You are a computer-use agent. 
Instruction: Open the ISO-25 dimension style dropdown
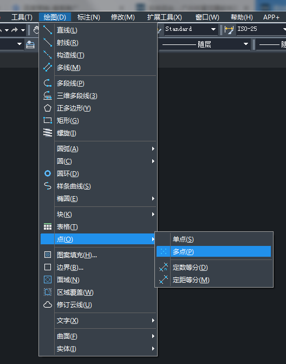click(x=284, y=29)
